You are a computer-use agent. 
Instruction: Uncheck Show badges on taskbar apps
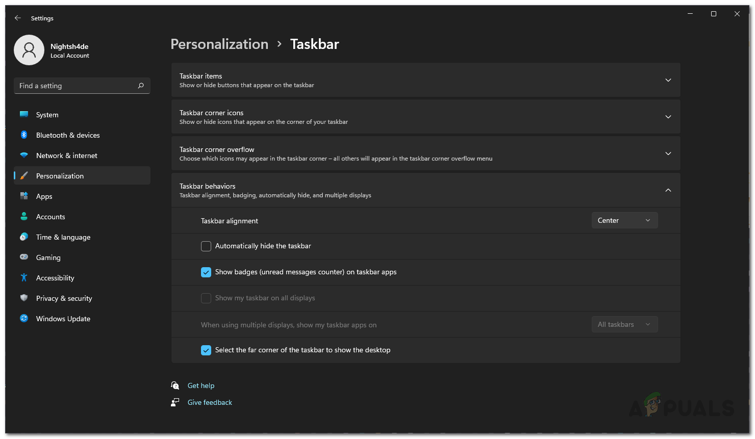(x=206, y=272)
